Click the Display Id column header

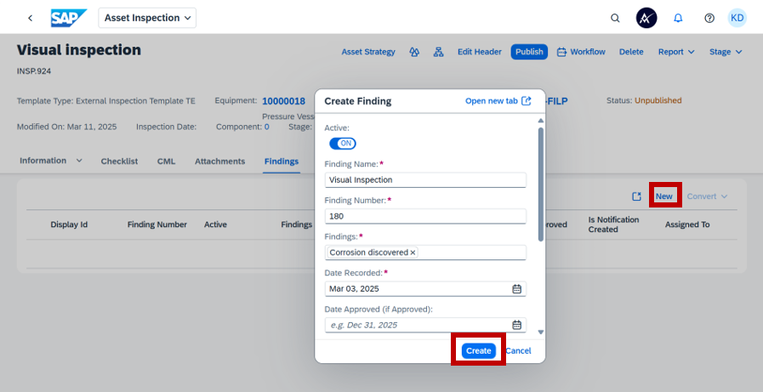coord(69,224)
